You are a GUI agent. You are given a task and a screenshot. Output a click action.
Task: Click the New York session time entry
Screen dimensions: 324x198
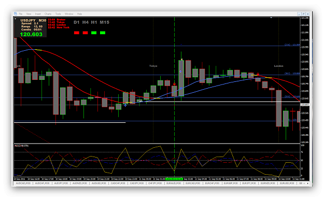click(x=59, y=27)
